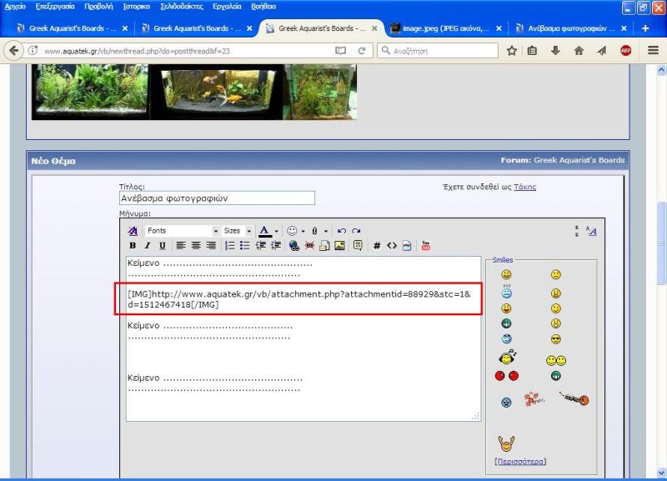
Task: Open the Ιστορικό menu
Action: (136, 6)
